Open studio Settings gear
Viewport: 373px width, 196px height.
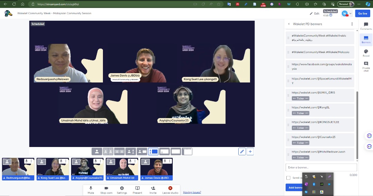tap(122, 190)
